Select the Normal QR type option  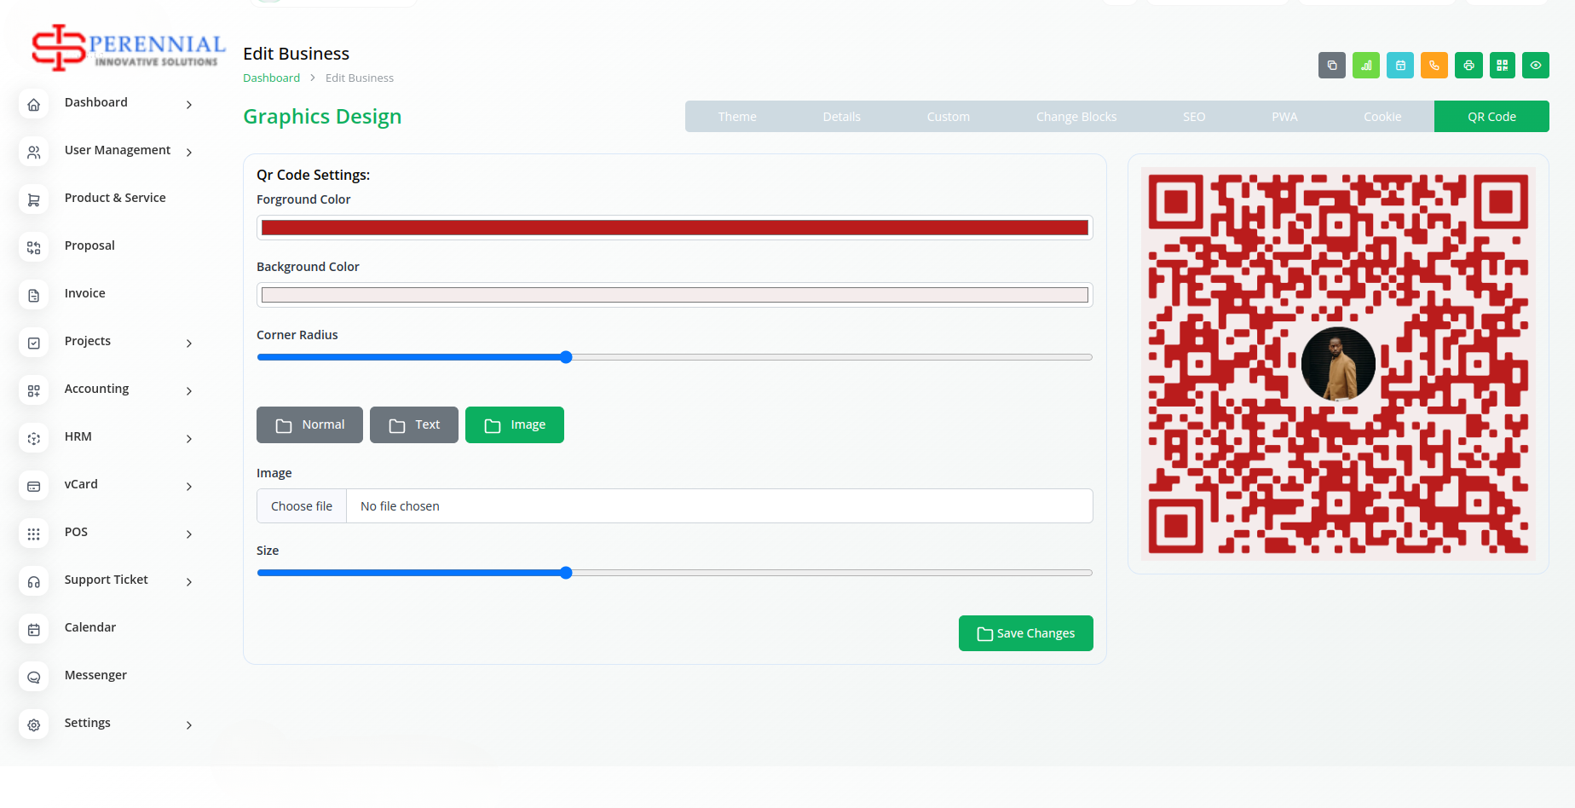click(309, 424)
